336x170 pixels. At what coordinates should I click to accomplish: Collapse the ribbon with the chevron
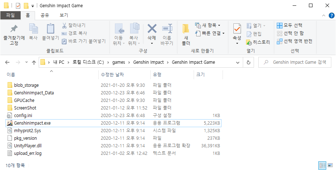[324, 15]
